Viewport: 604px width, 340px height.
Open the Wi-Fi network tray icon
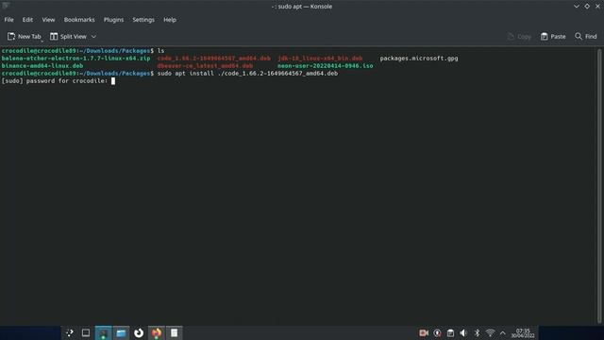pos(490,332)
